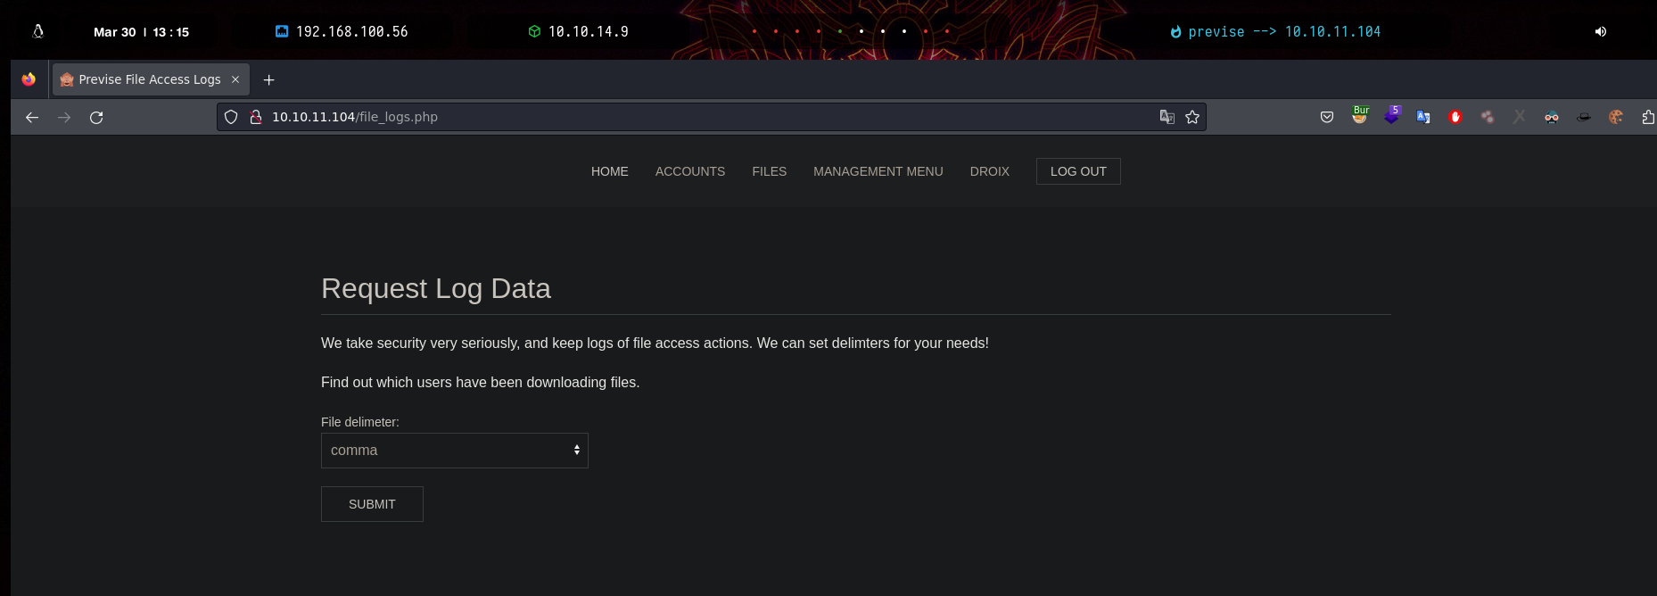Click the translate page icon in URL bar
1657x596 pixels.
pyautogui.click(x=1166, y=117)
